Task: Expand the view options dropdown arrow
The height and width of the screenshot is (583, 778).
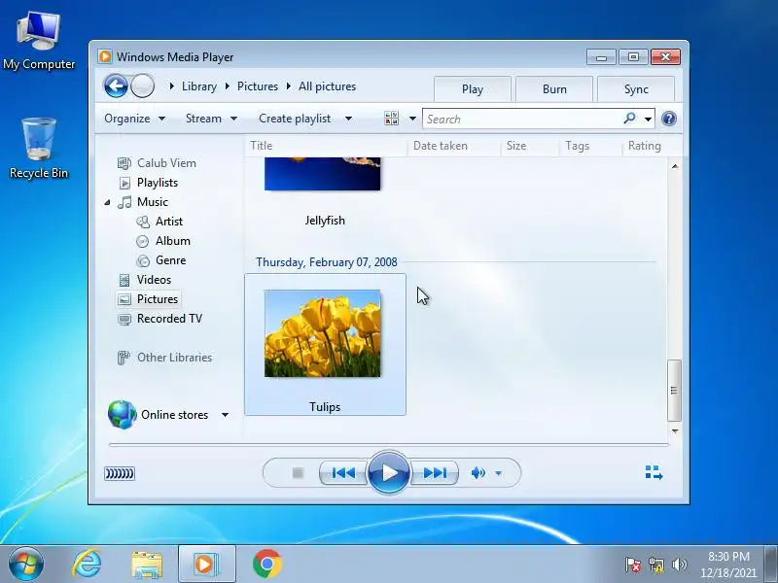Action: click(x=412, y=119)
